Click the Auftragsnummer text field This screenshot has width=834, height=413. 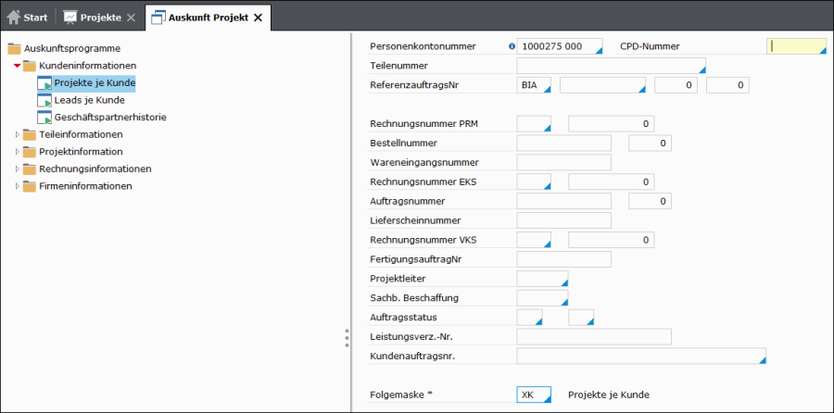tap(564, 201)
